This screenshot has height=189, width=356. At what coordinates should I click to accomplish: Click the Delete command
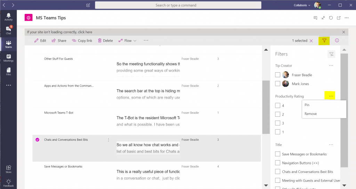tap(105, 41)
